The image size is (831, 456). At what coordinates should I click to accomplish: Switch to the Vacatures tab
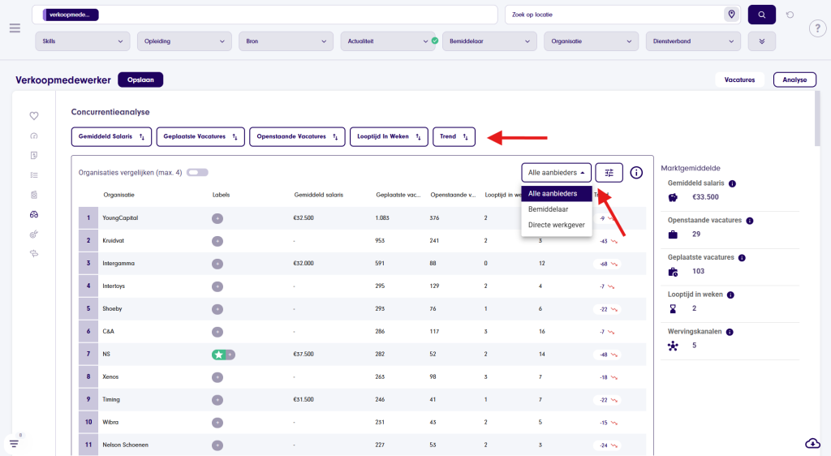coord(739,80)
